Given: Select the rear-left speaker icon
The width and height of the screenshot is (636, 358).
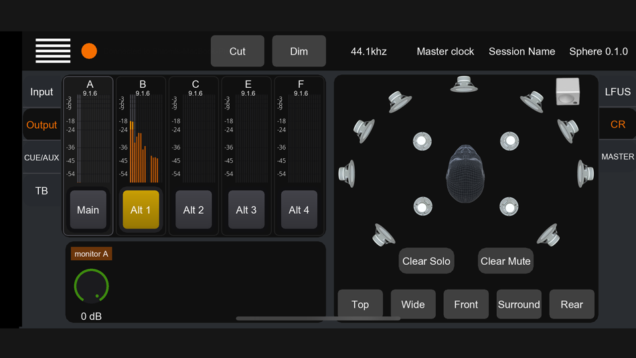Looking at the screenshot, I should [x=384, y=235].
